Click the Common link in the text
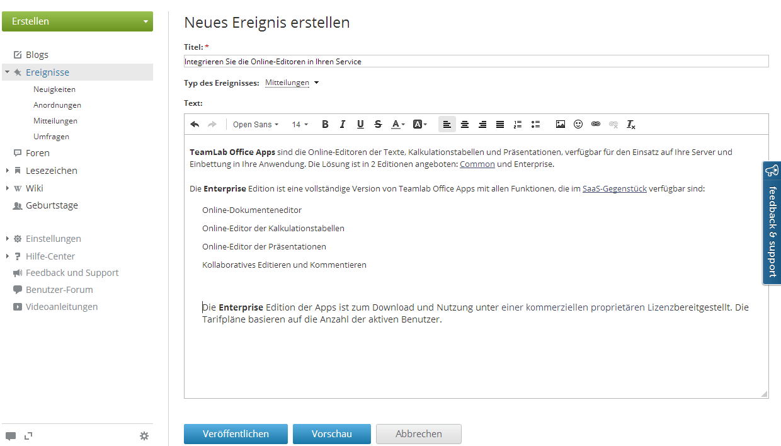 477,164
